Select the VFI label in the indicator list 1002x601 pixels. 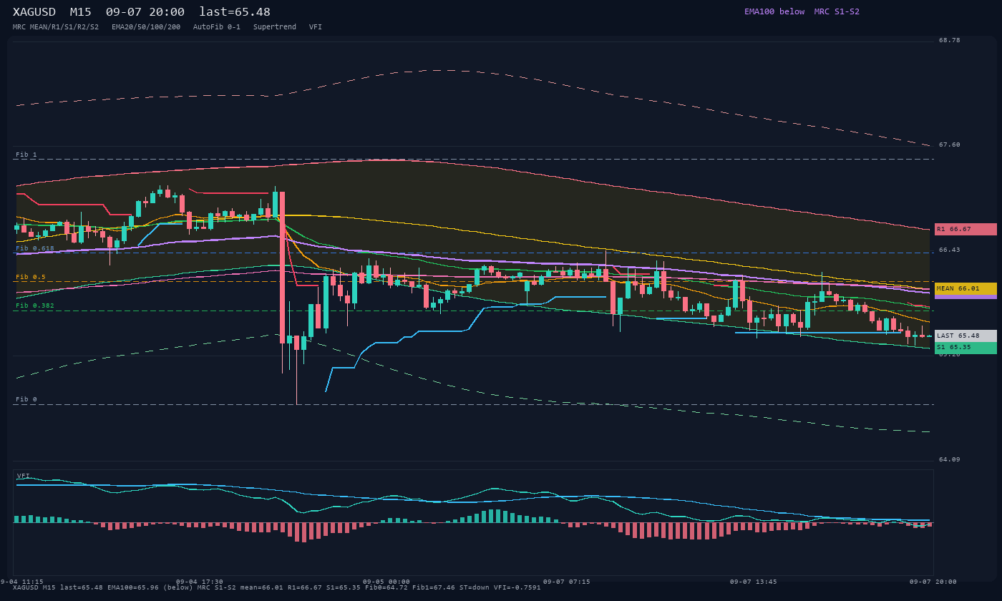tap(316, 27)
